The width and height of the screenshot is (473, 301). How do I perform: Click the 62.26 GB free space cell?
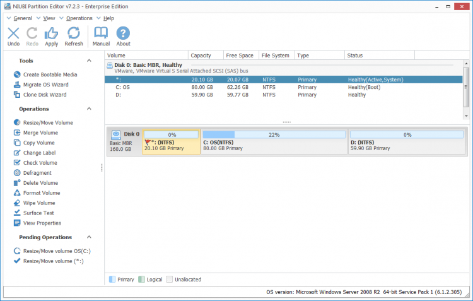point(238,87)
